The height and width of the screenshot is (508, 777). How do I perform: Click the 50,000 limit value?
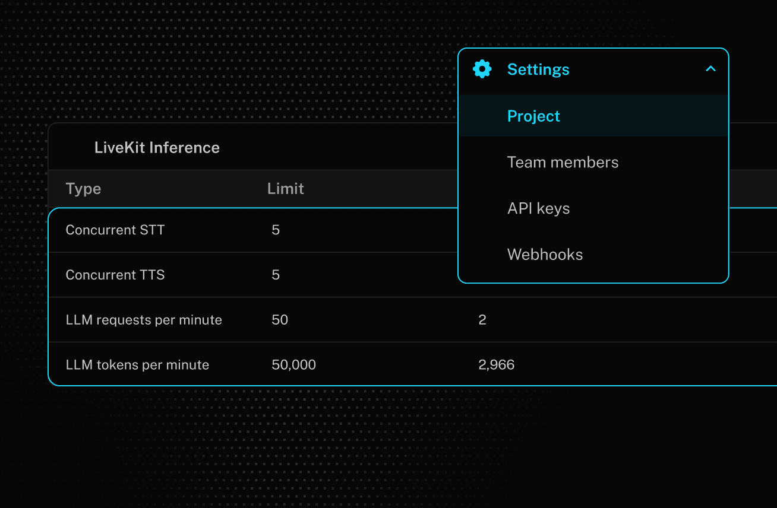click(x=293, y=364)
